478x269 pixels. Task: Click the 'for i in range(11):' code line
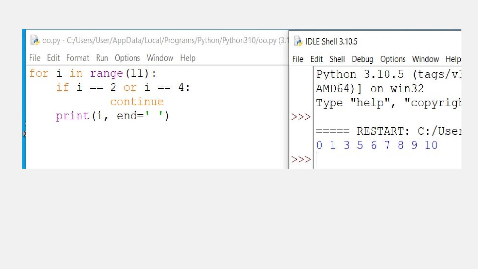click(93, 73)
